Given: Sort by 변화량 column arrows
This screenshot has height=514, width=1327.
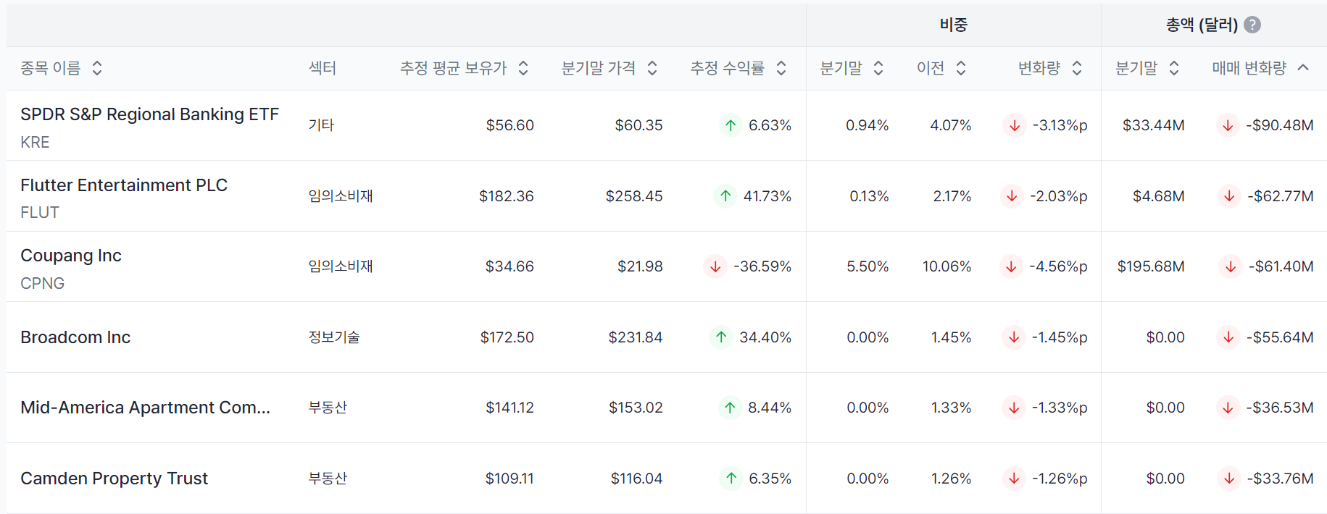Looking at the screenshot, I should pos(1077,68).
